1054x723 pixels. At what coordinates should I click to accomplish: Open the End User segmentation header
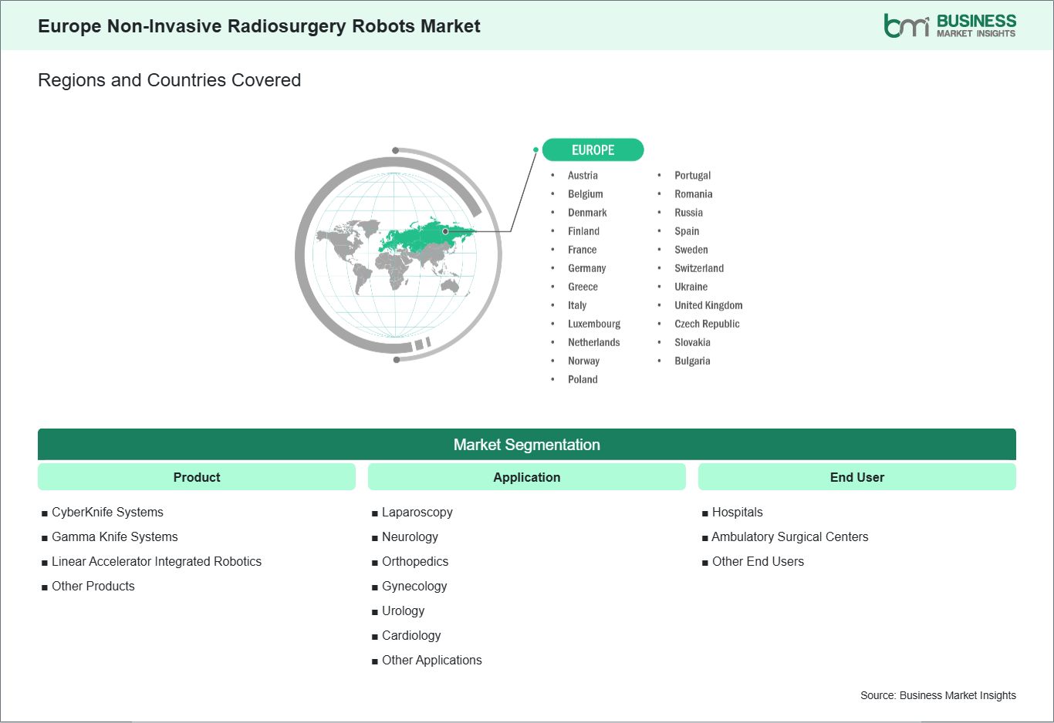click(x=857, y=477)
